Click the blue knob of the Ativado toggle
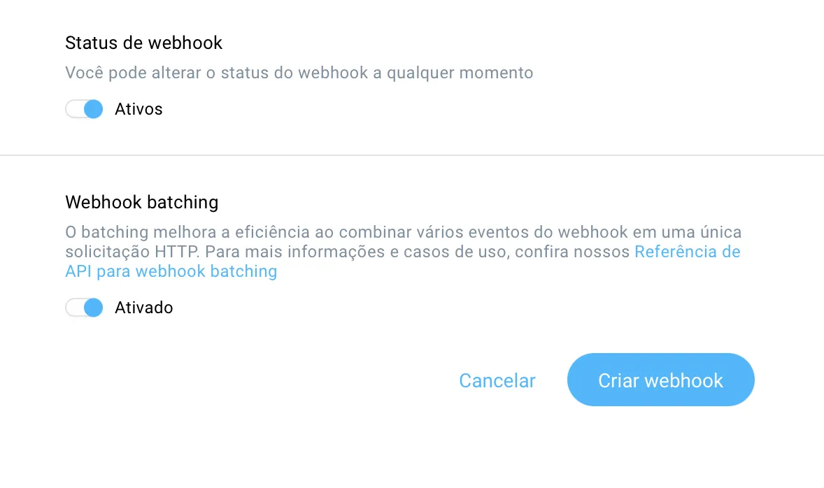This screenshot has height=488, width=824. pyautogui.click(x=94, y=308)
